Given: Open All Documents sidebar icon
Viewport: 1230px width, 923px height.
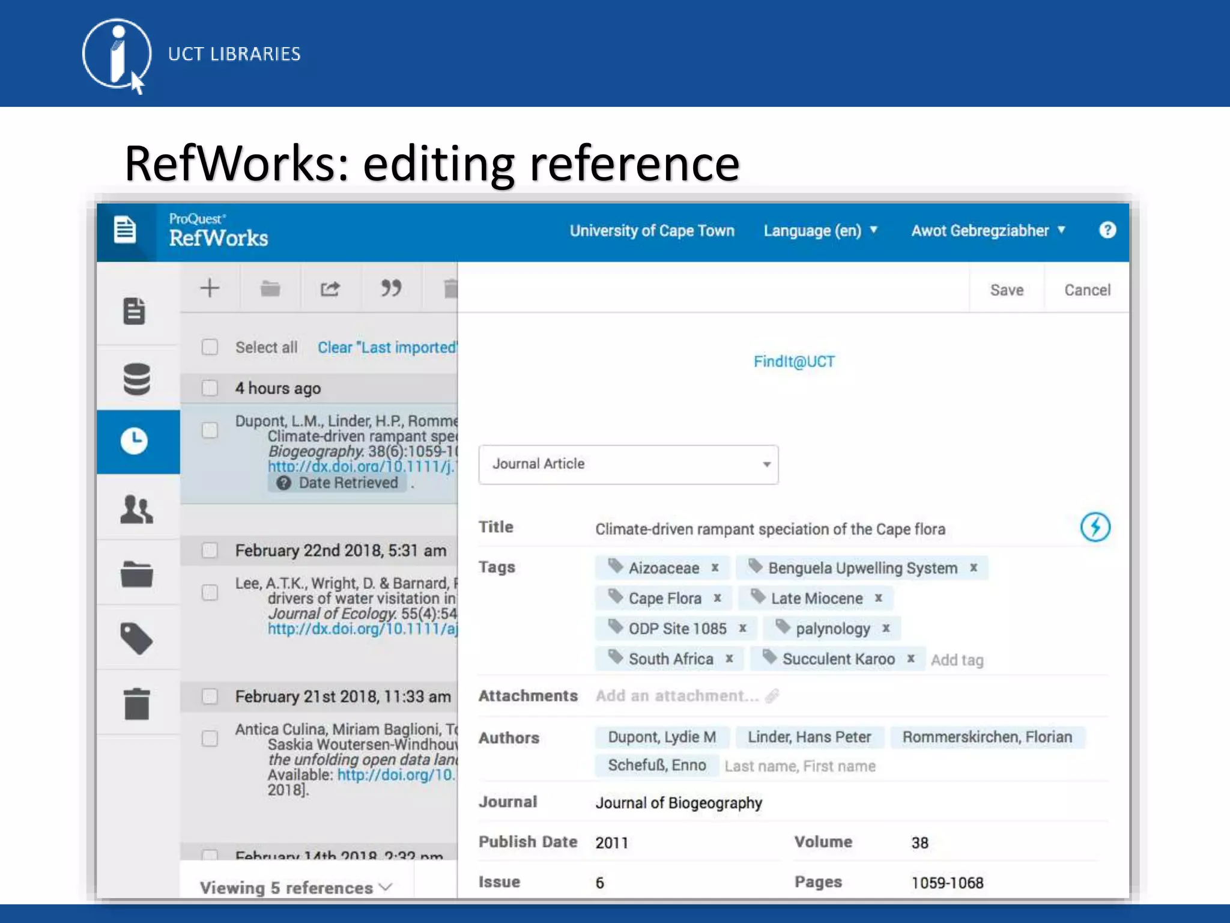Looking at the screenshot, I should [135, 311].
